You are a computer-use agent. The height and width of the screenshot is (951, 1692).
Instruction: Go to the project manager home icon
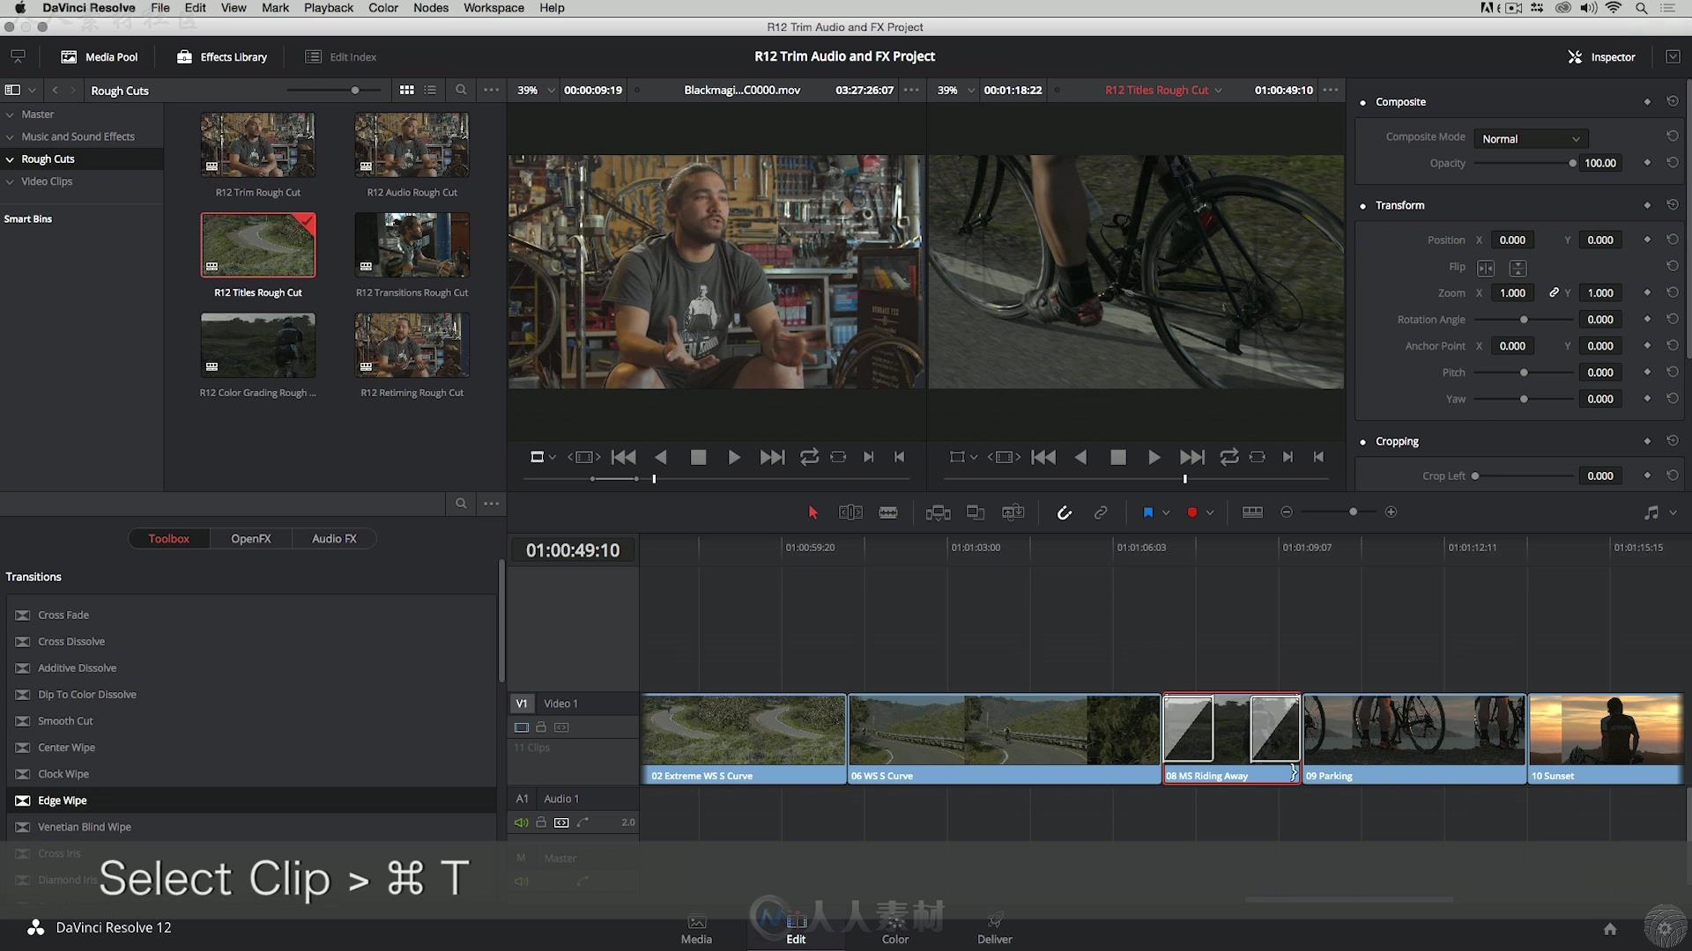[x=1610, y=928]
